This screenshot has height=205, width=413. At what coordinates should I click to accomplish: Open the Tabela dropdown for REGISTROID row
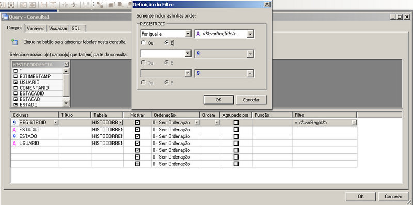[x=120, y=123]
